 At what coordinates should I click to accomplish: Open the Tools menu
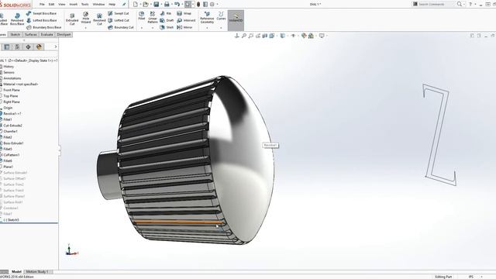click(x=85, y=5)
